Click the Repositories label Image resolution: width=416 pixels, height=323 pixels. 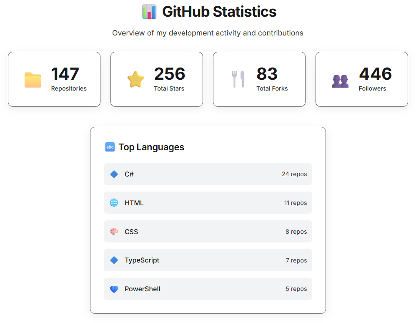click(69, 88)
